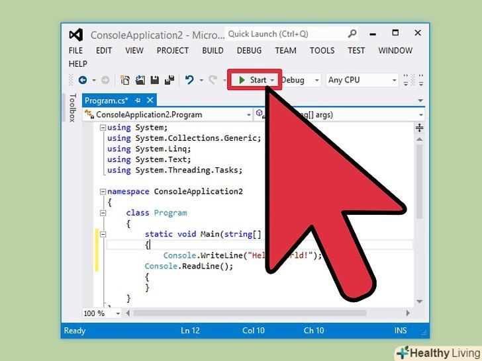The image size is (482, 361).
Task: Open the Undo history dropdown arrow
Action: (201, 81)
